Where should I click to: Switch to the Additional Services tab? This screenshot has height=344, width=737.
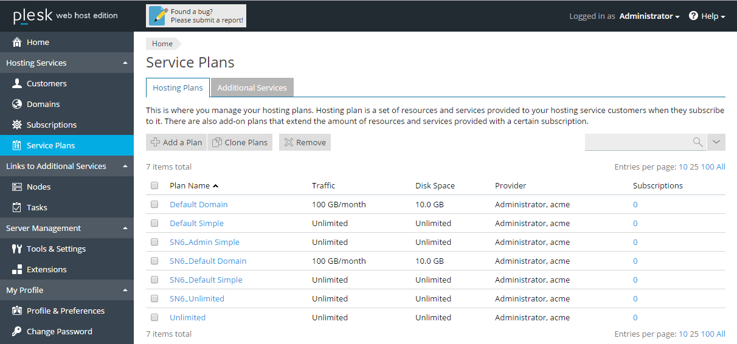pyautogui.click(x=252, y=88)
